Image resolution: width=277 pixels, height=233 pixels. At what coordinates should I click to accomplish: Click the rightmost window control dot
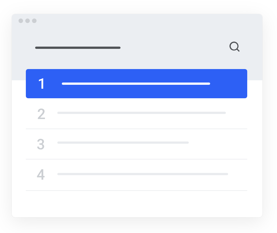coord(34,21)
